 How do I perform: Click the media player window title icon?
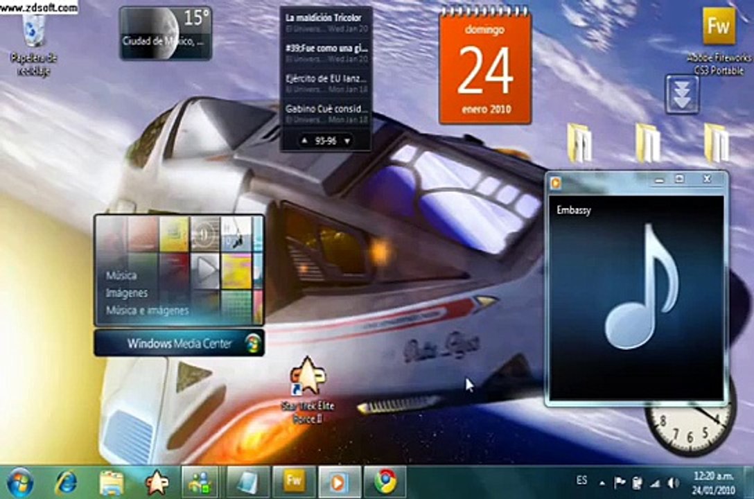coord(556,183)
